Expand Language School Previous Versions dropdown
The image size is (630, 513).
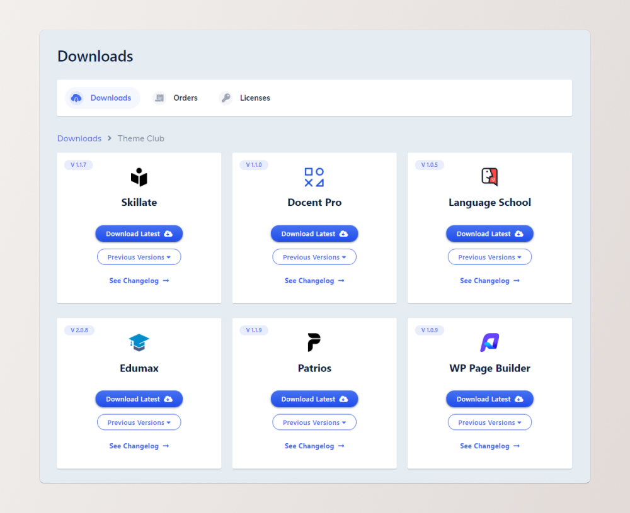[490, 257]
